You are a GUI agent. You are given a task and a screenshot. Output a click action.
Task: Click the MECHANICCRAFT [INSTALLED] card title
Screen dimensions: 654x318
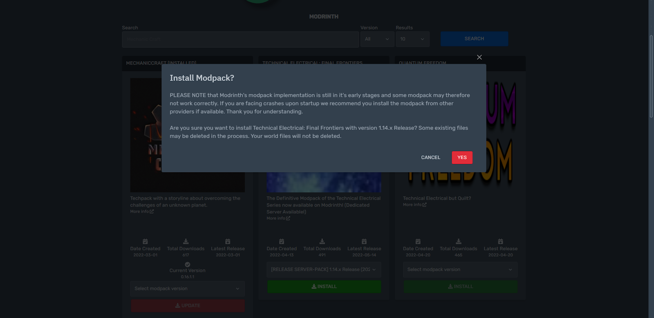(x=161, y=63)
